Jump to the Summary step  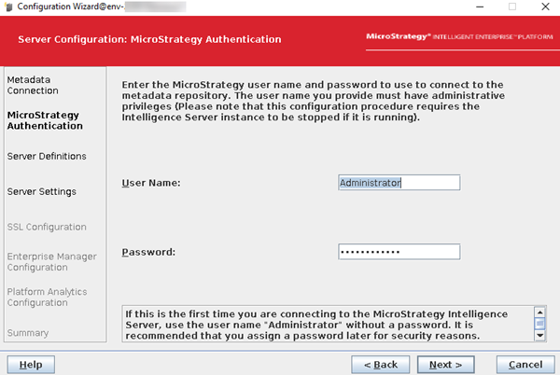[29, 332]
